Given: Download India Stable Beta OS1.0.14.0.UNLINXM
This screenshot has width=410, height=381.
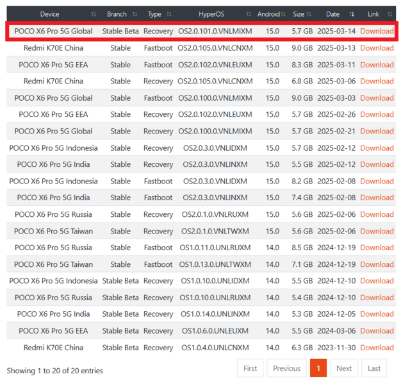Looking at the screenshot, I should coord(377,314).
